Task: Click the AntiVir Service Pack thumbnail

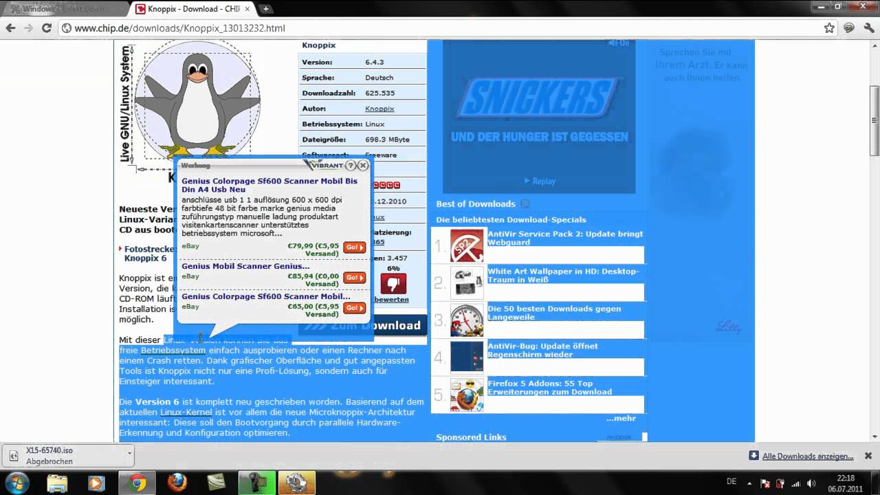Action: coord(467,245)
